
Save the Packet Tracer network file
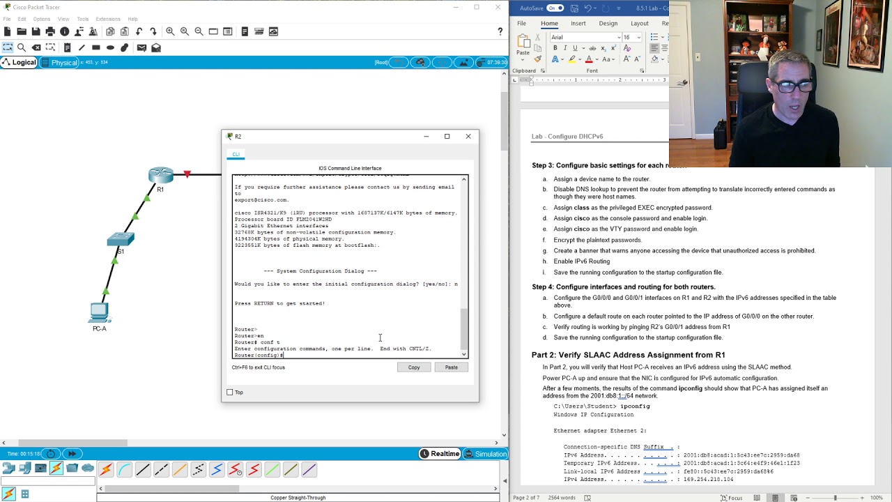pos(36,31)
